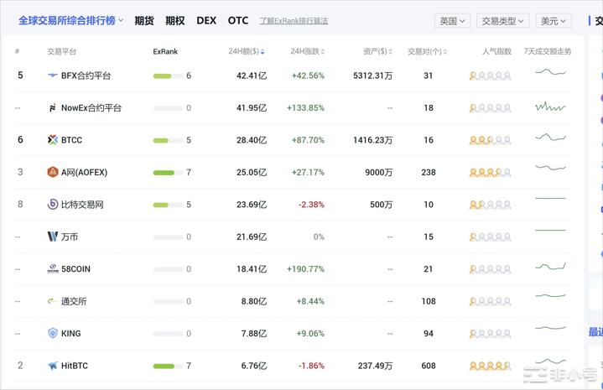Screen dimensions: 603x390
Task: Open the 英国 country dropdown
Action: [x=452, y=21]
